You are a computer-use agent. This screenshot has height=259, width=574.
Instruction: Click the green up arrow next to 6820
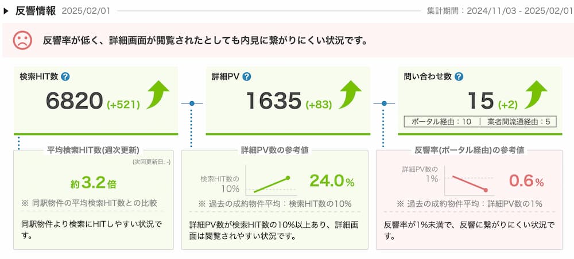click(x=158, y=95)
